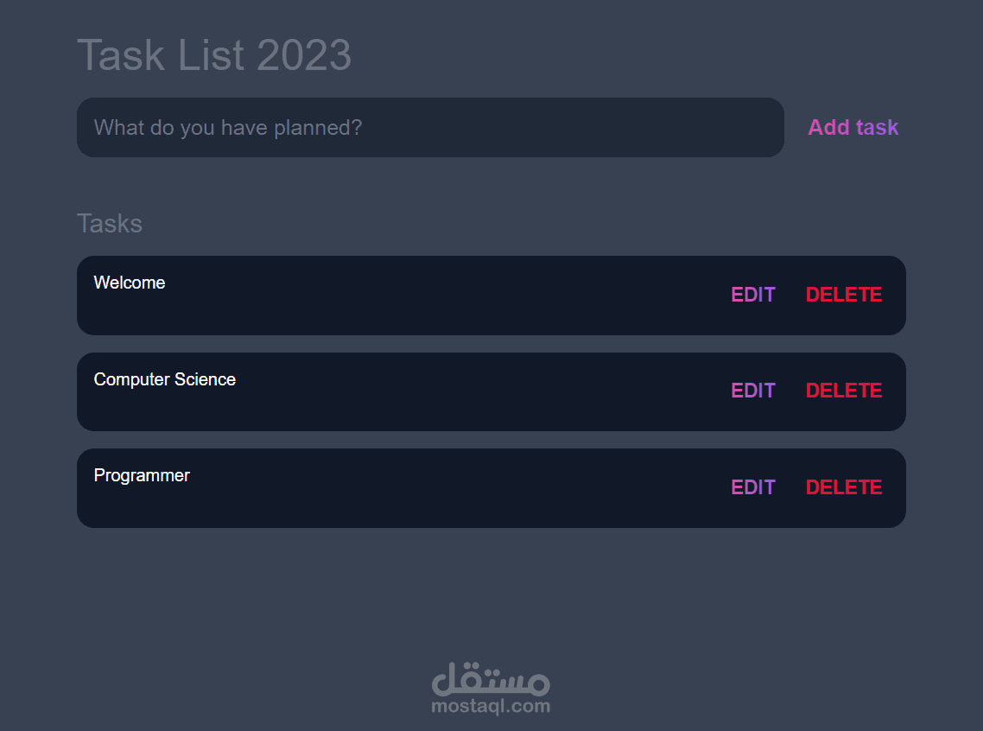Delete the Welcome task
Image resolution: width=983 pixels, height=731 pixels.
point(843,295)
